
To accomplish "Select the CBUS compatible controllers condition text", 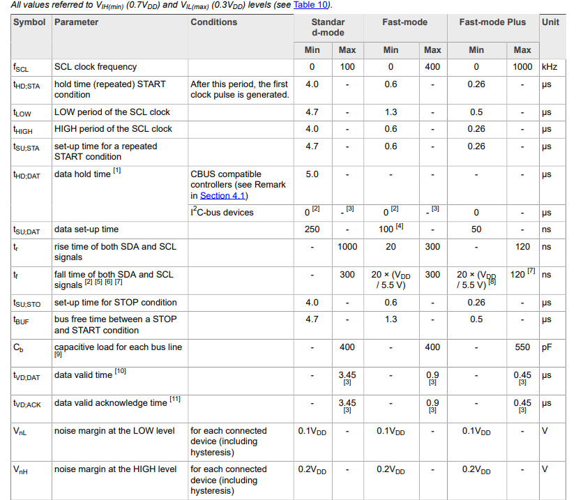I will 238,185.
